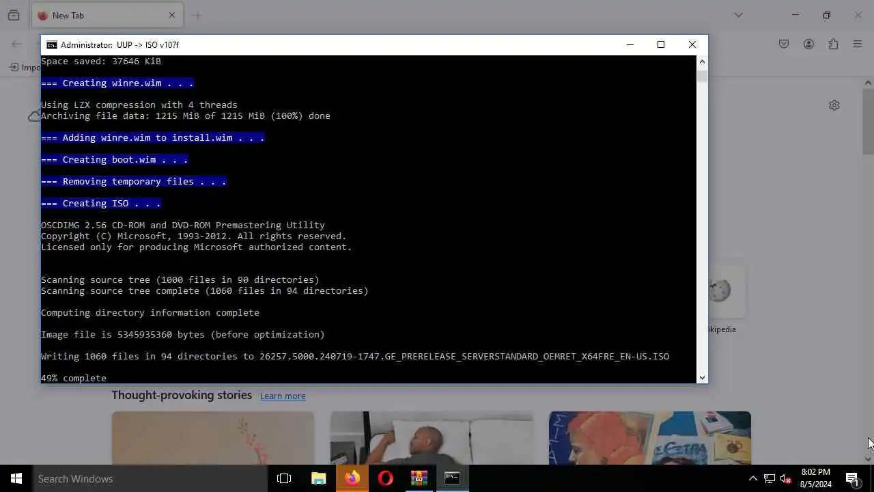Follow the Learn more link

pyautogui.click(x=283, y=396)
